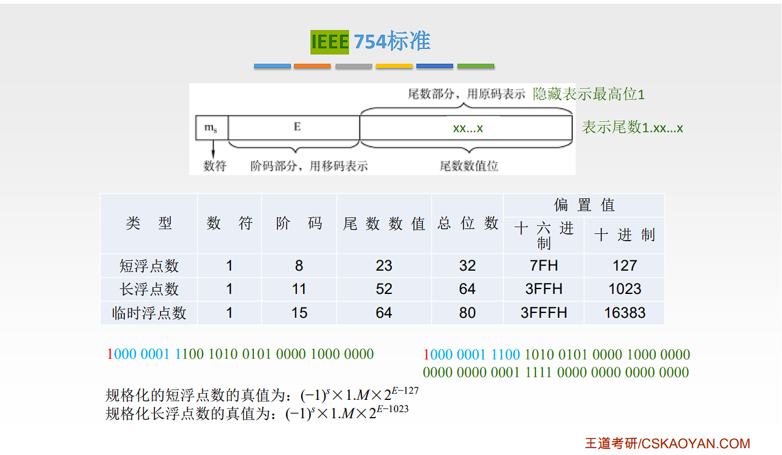The height and width of the screenshot is (455, 782).
Task: Select the green "表示尾数1.xx...x" note
Action: point(633,127)
